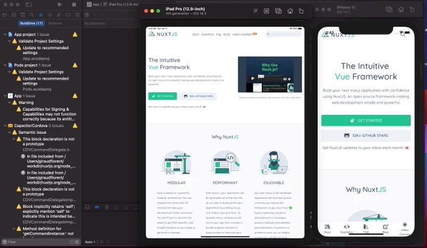The width and height of the screenshot is (427, 248).
Task: Toggle the Xcode navigator sidebar visibility
Action: point(28,4)
